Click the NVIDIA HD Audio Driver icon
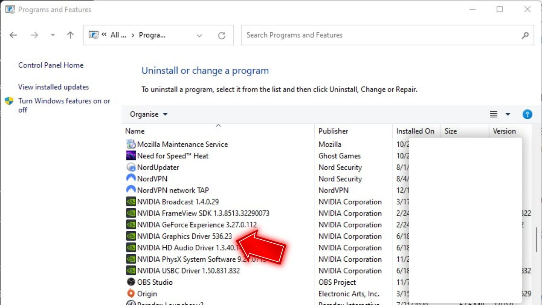 pyautogui.click(x=131, y=248)
